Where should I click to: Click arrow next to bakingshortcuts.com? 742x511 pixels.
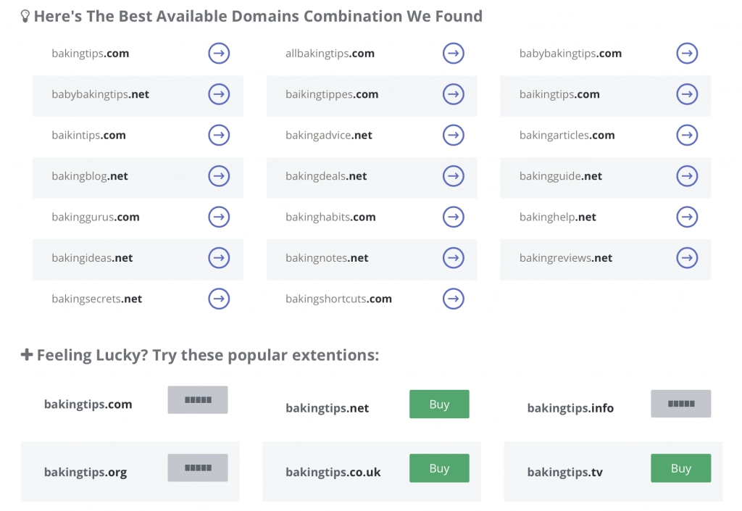pos(453,299)
